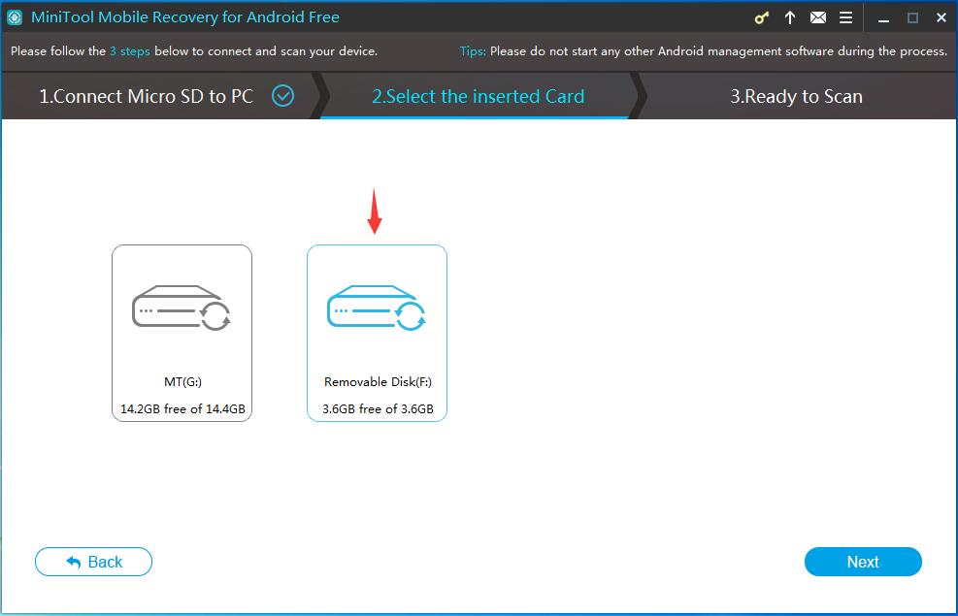Close the MiniTool Mobile Recovery window
Screen dimensions: 958x616
point(939,17)
